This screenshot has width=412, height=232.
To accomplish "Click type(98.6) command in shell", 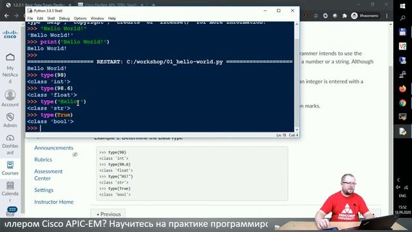I will tap(57, 88).
